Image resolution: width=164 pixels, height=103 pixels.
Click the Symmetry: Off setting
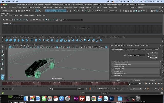click(113, 11)
